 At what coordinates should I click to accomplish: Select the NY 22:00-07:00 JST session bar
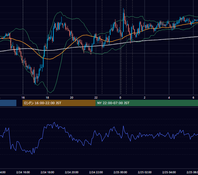(x=146, y=103)
